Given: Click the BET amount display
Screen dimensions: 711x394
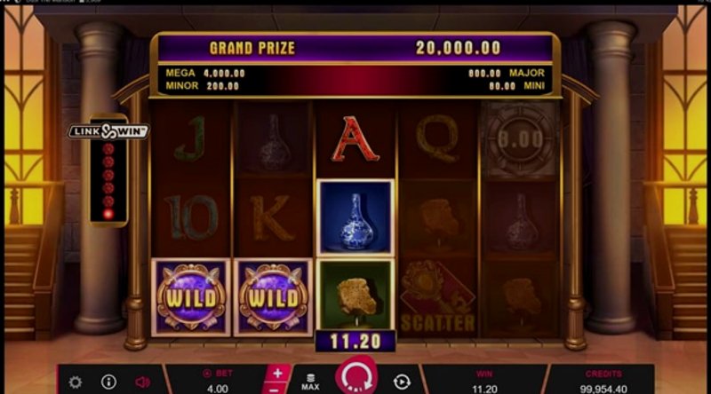Looking at the screenshot, I should [218, 381].
